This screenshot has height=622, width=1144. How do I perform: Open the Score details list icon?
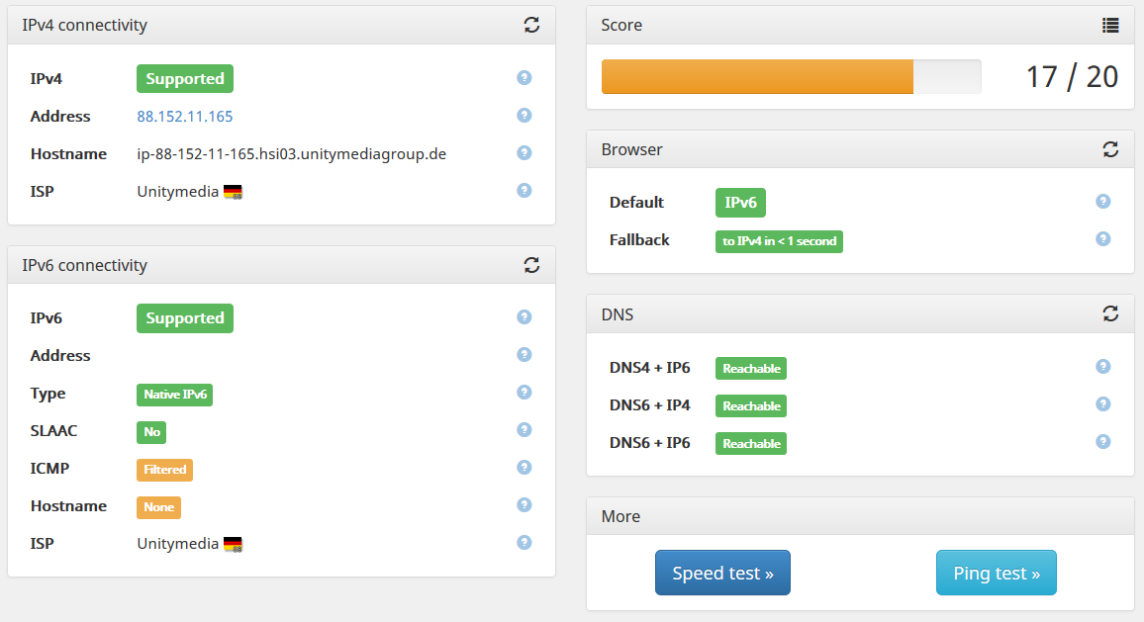tap(1110, 25)
